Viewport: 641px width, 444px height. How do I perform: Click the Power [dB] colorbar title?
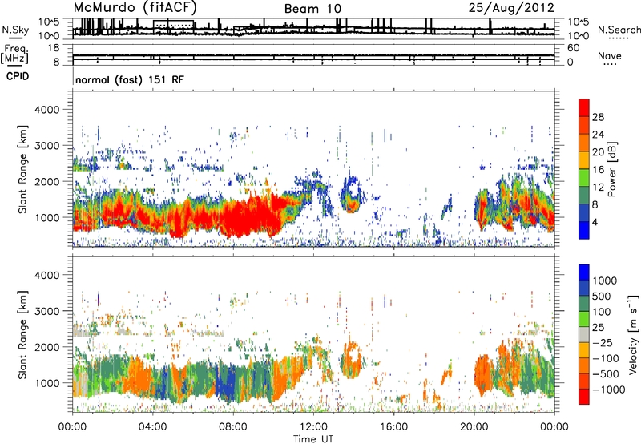point(611,169)
